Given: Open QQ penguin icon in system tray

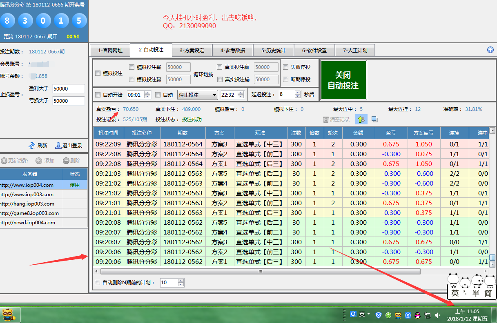Looking at the screenshot, I should [417, 315].
